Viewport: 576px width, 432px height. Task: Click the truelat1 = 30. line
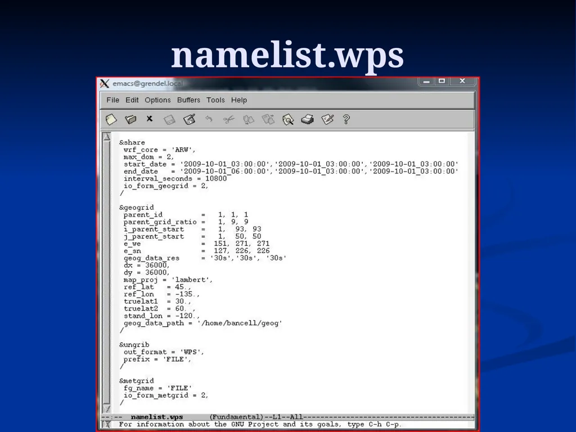click(157, 301)
